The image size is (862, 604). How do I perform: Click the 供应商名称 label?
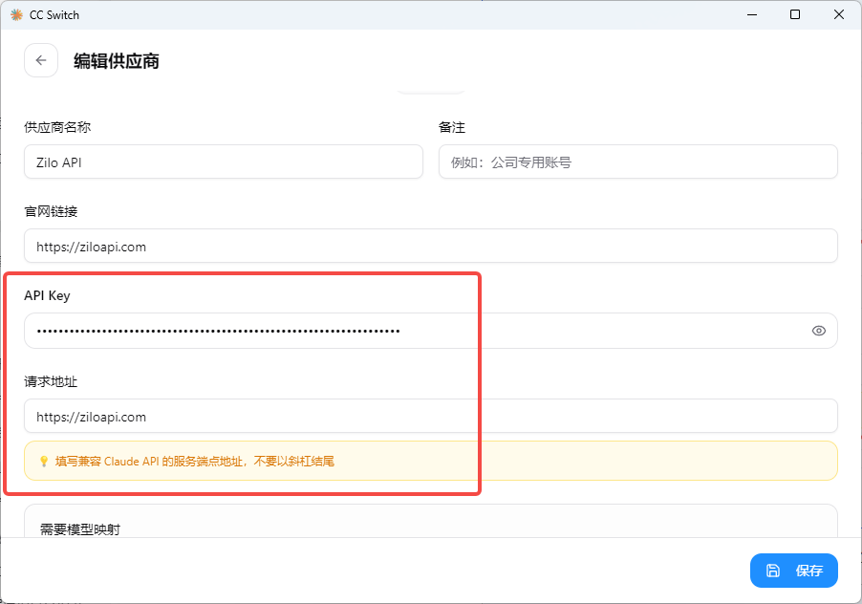pyautogui.click(x=57, y=127)
